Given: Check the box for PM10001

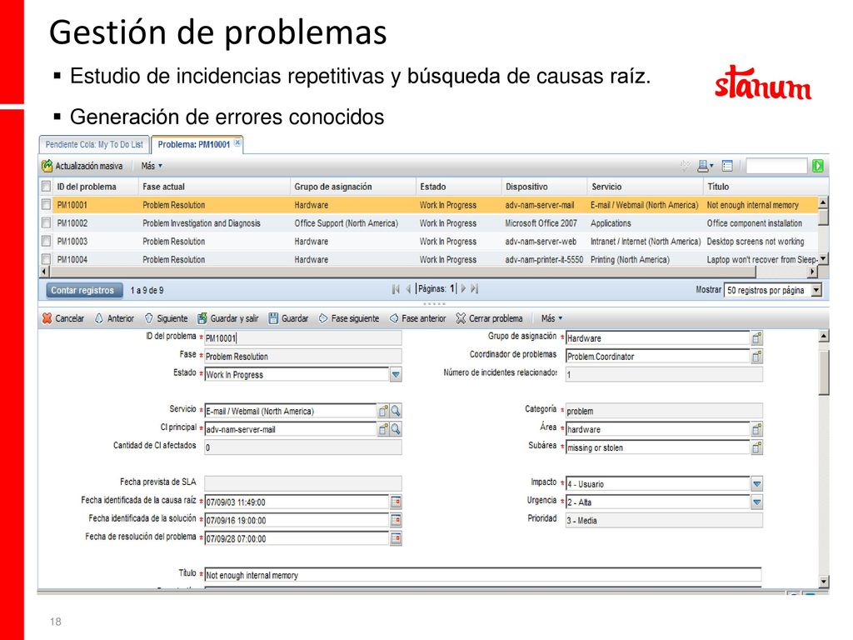Looking at the screenshot, I should (x=47, y=205).
